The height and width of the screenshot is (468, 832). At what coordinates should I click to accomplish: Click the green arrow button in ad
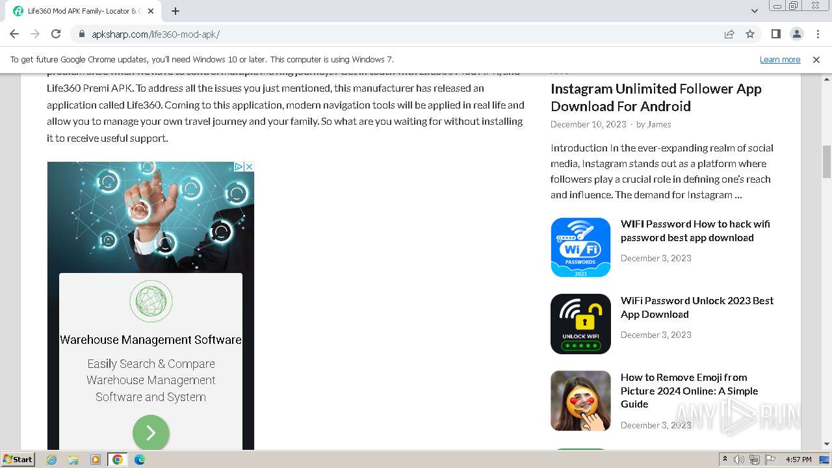[x=151, y=433]
